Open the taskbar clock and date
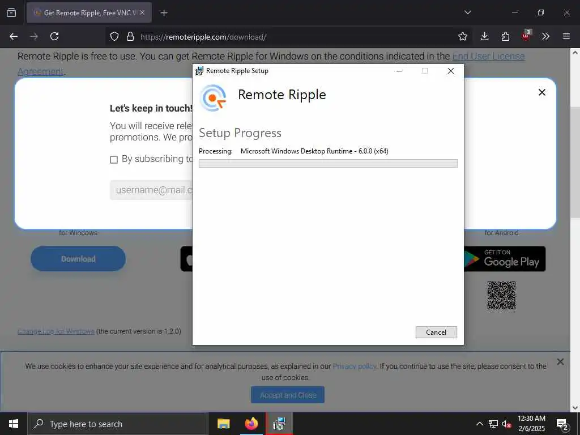The width and height of the screenshot is (580, 435). [531, 424]
